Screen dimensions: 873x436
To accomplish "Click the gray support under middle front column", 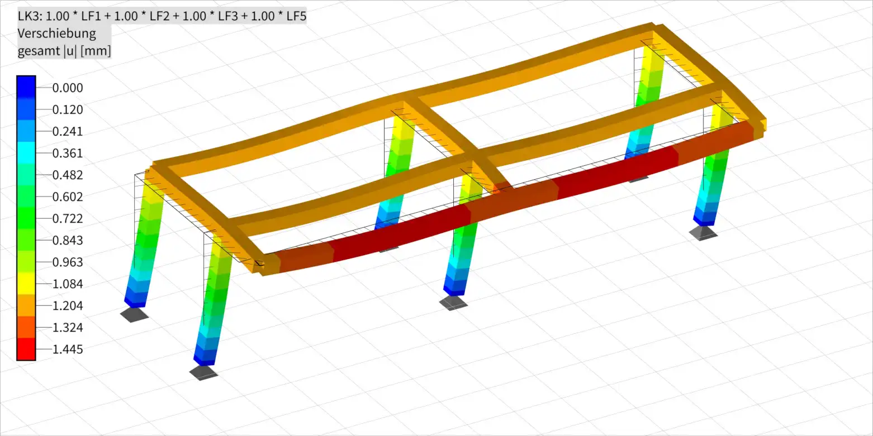I will click(x=453, y=303).
